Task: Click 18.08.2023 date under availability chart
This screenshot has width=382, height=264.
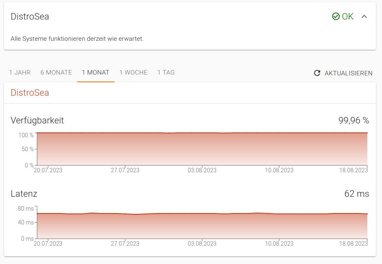Action: (x=353, y=170)
